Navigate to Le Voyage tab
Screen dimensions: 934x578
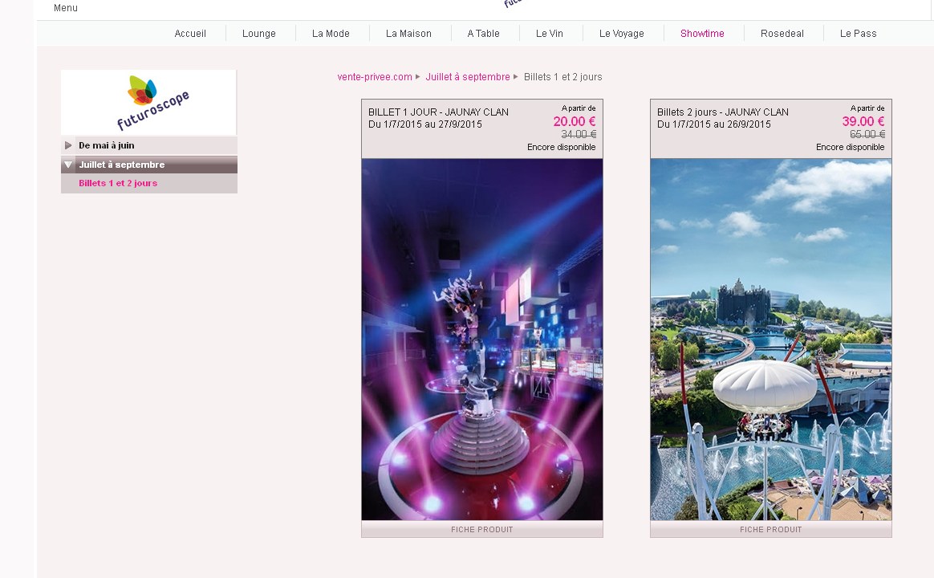tap(622, 34)
